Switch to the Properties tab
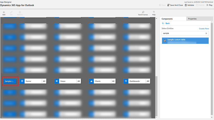This screenshot has width=214, height=120. (x=200, y=19)
